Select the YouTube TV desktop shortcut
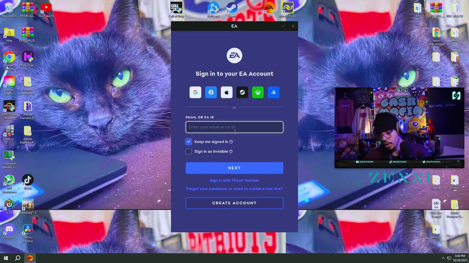Image resolution: width=469 pixels, height=263 pixels. (46, 10)
